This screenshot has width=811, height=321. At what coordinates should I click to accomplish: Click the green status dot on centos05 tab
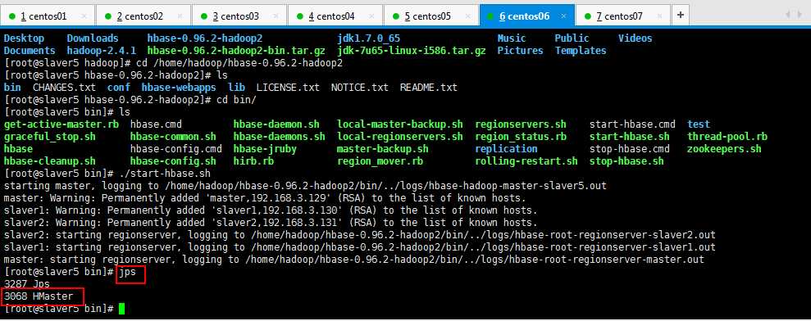(x=396, y=16)
